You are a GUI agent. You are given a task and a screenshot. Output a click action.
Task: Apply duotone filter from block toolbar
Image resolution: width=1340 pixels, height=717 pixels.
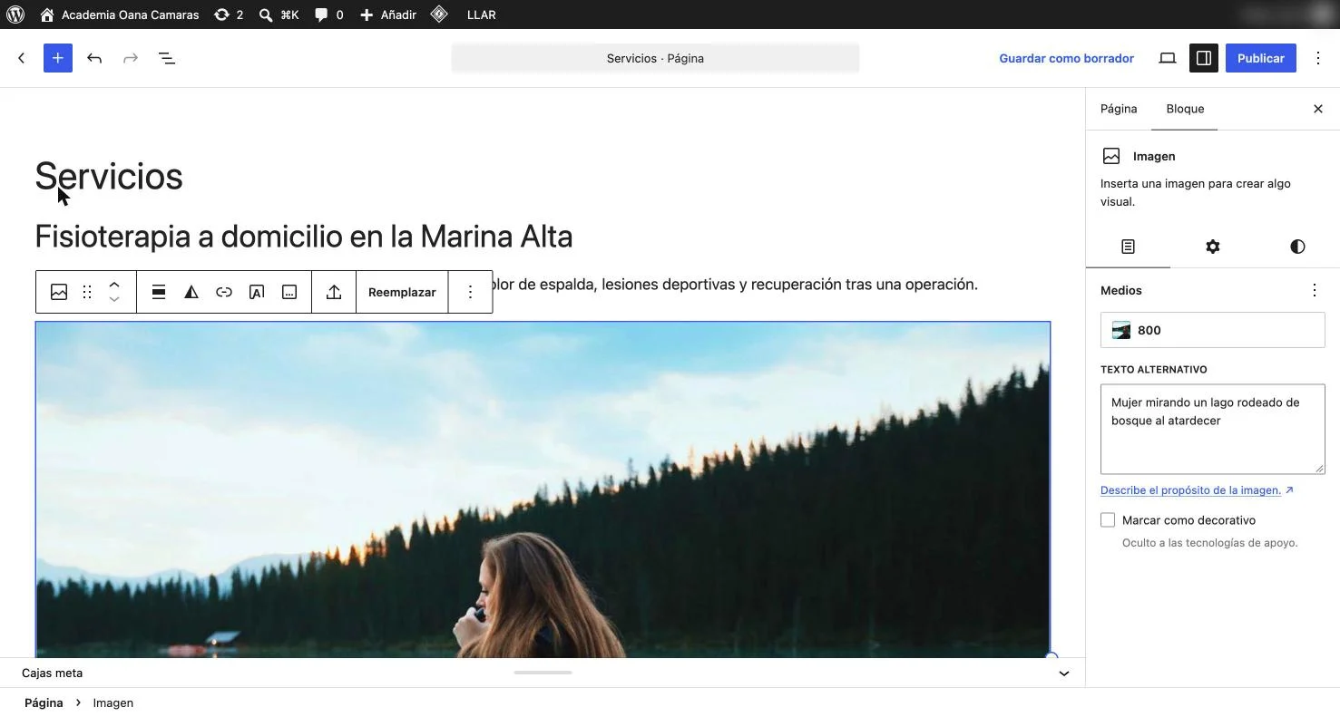[191, 292]
